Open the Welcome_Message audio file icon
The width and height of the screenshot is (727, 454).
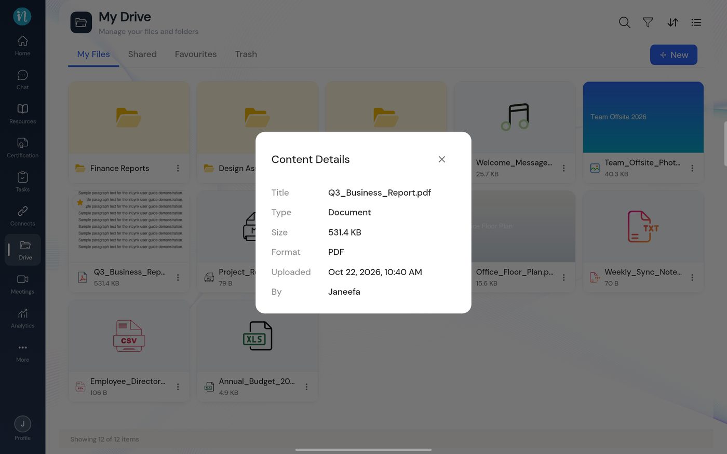515,117
